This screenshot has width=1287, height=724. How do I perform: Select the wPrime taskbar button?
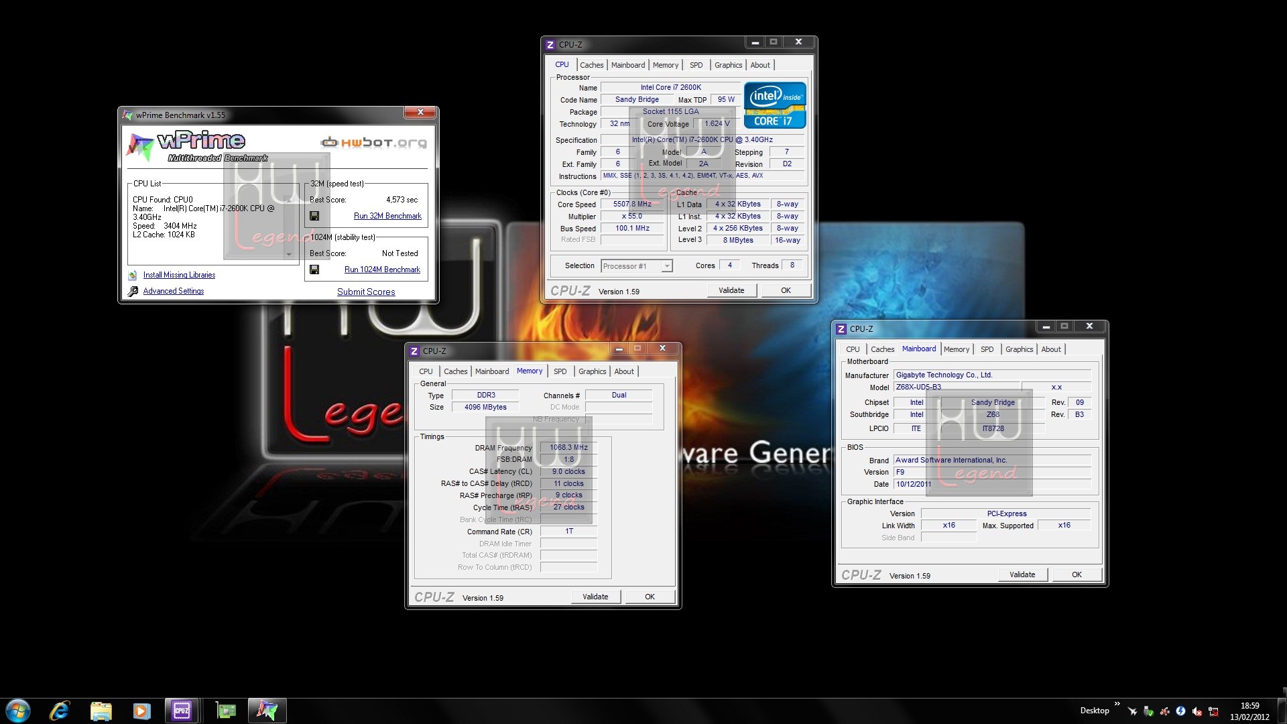coord(267,711)
